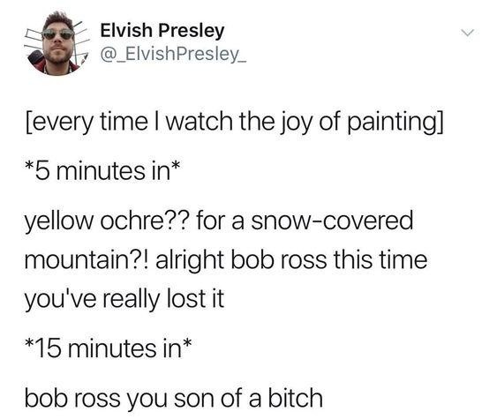The width and height of the screenshot is (497, 419).
Task: Click the Elvish Presley profile avatar
Action: 57,43
